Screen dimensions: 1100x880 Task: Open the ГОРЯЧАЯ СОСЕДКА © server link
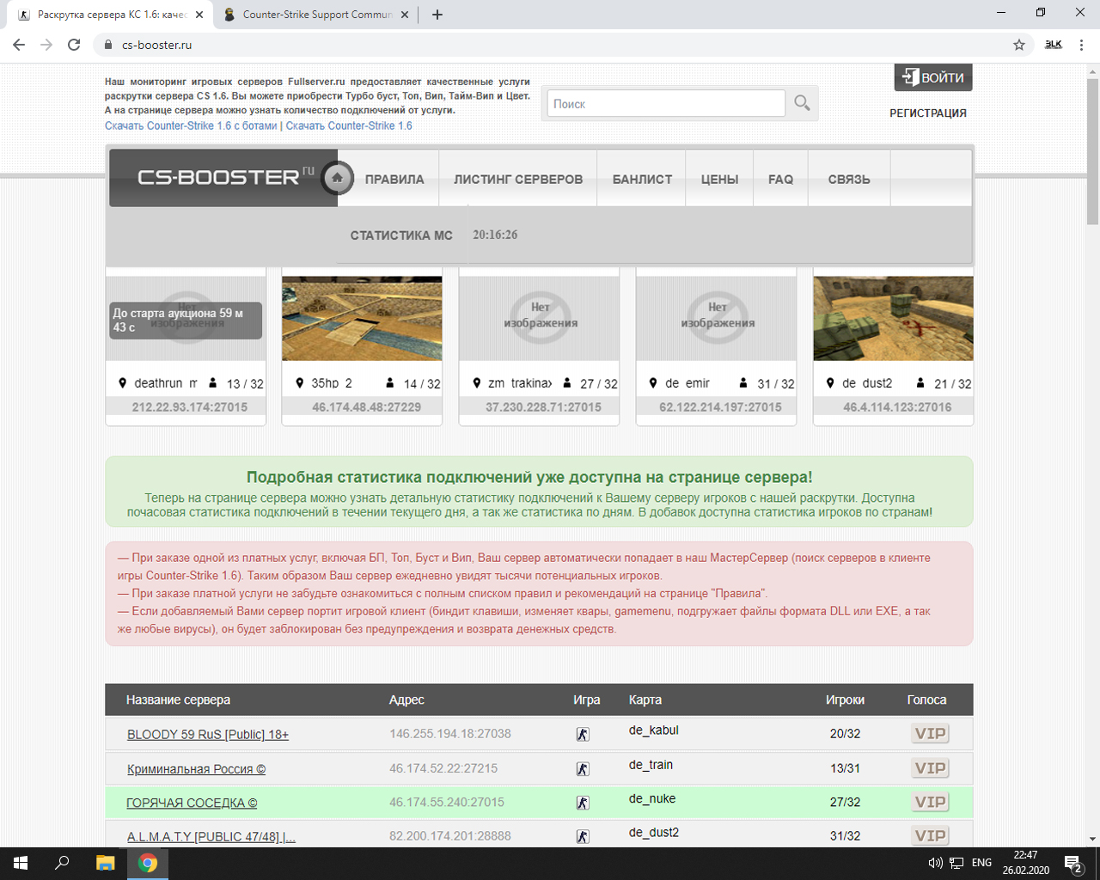coord(192,803)
